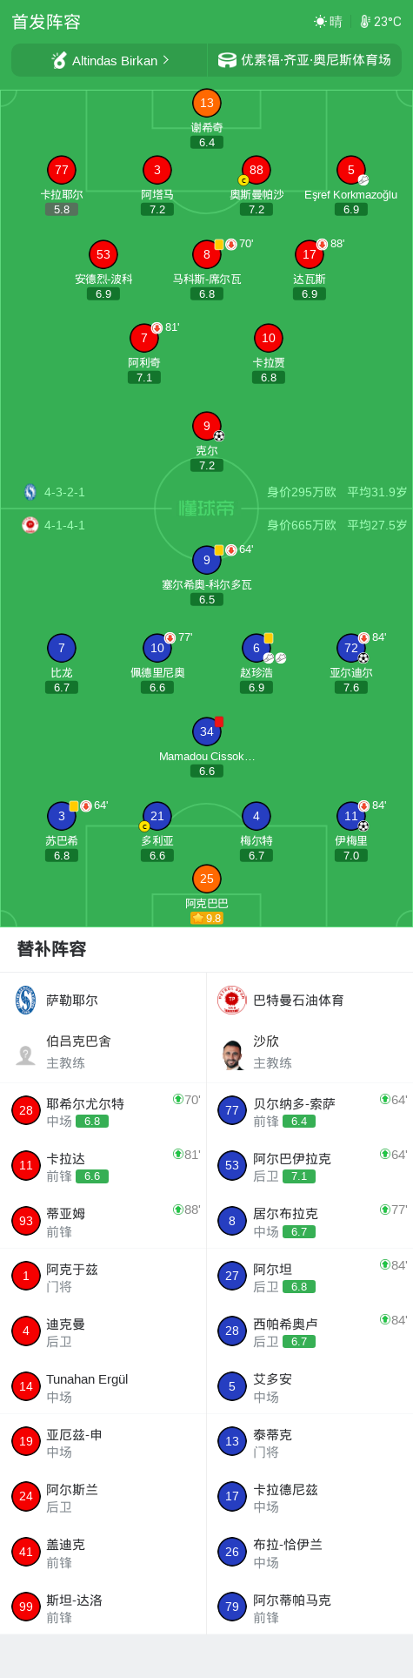Open goalkeeper 25 阿克巴巴 orange icon

pos(206,879)
